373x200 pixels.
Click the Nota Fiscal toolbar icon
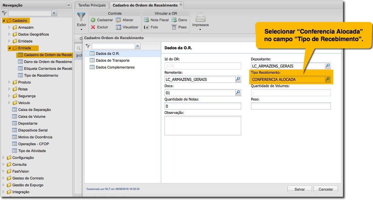point(147,20)
